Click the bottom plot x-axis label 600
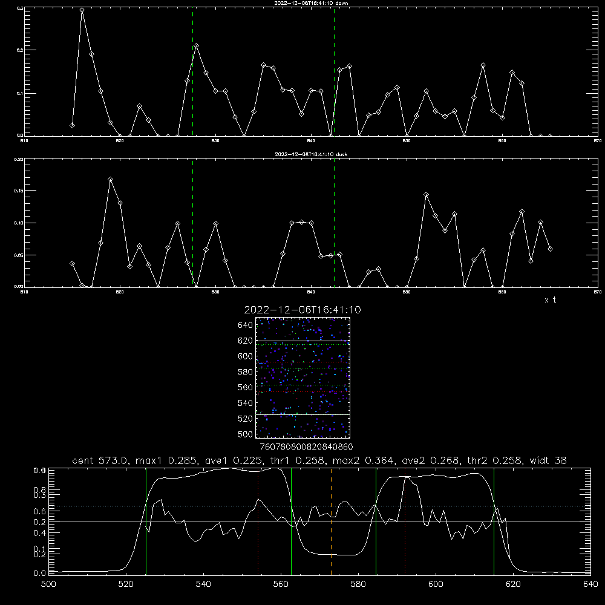Screen dimensions: 605x605 tap(436, 584)
